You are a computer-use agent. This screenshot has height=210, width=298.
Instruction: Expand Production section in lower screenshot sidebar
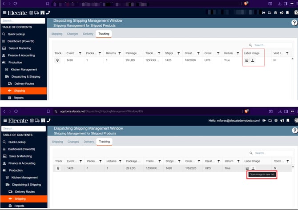pyautogui.click(x=16, y=170)
